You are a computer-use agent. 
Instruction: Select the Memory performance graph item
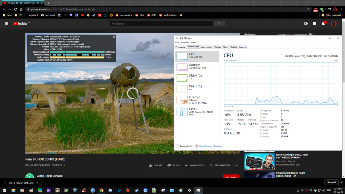(197, 67)
